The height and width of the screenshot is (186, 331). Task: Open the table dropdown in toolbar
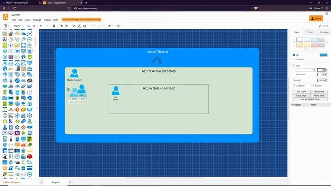pyautogui.click(x=119, y=26)
